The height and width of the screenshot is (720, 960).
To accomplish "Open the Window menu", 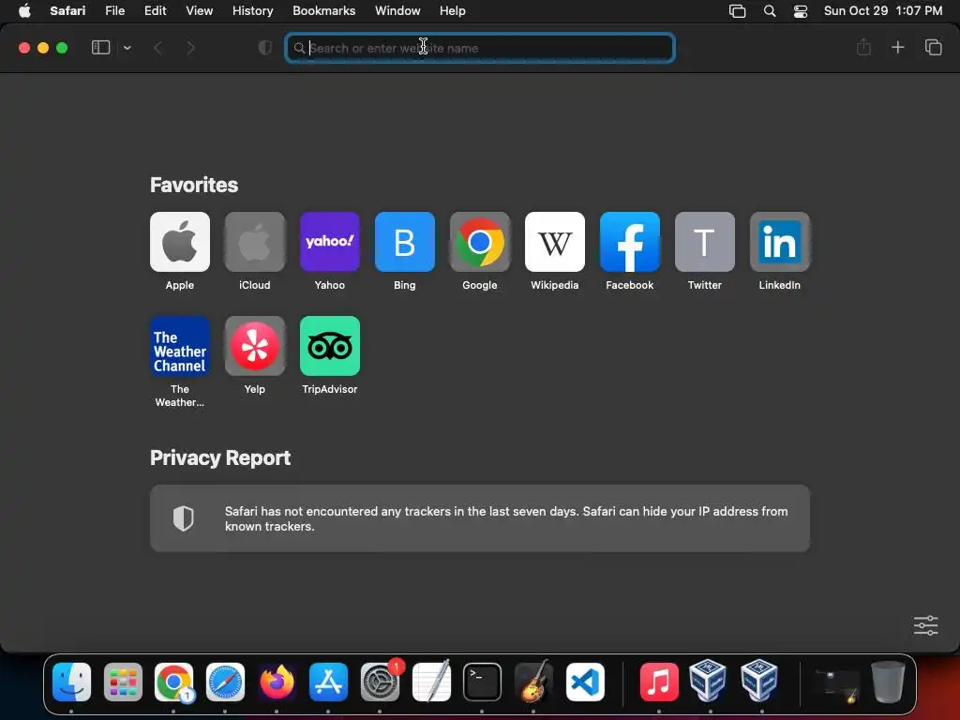I will (x=397, y=10).
